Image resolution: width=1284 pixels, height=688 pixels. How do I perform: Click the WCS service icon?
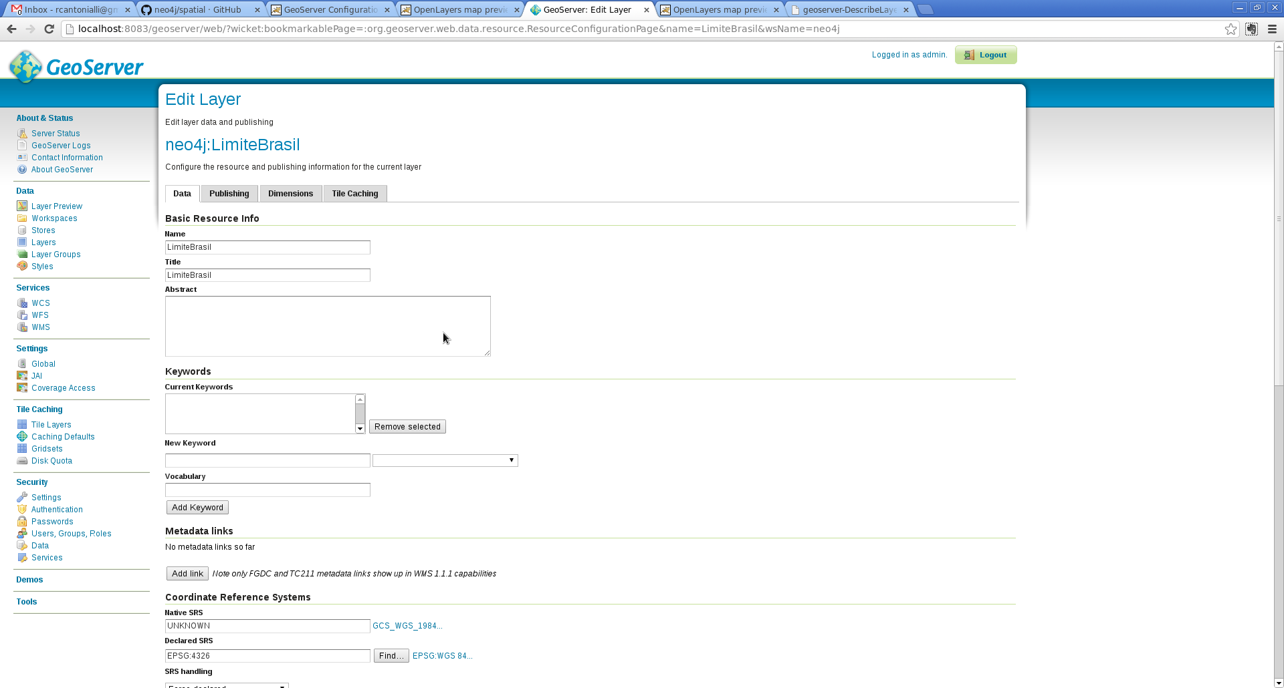tap(22, 303)
